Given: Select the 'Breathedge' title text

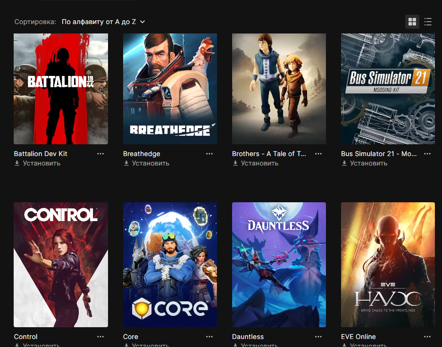Looking at the screenshot, I should [142, 154].
